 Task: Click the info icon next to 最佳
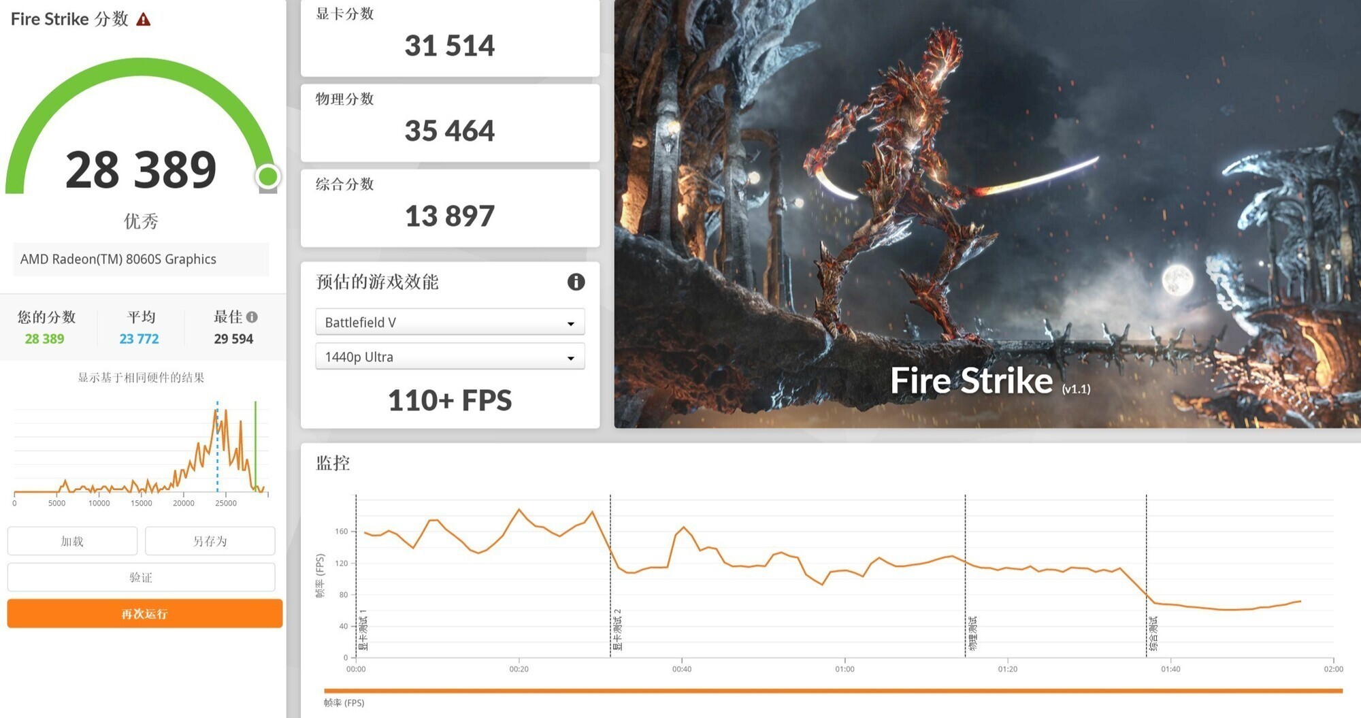[252, 317]
